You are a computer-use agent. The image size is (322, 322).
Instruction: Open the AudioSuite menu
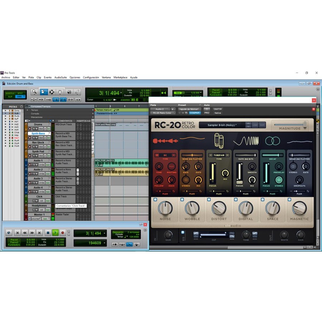tap(60, 77)
